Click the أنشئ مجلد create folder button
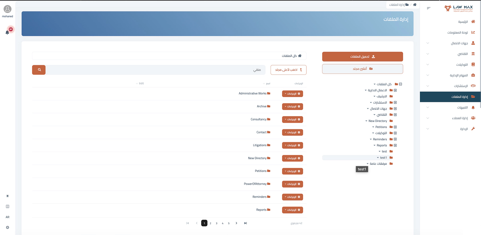Screen dimensions: 481x235 (x=362, y=69)
